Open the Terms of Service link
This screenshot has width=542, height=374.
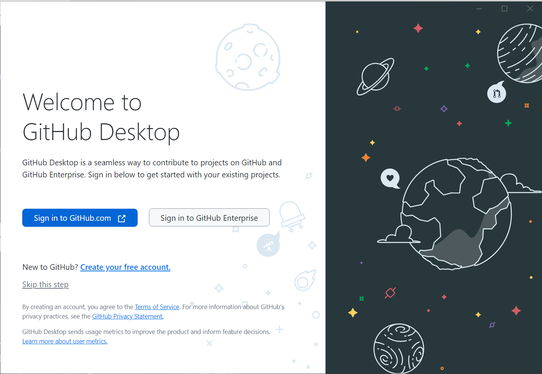click(x=157, y=307)
